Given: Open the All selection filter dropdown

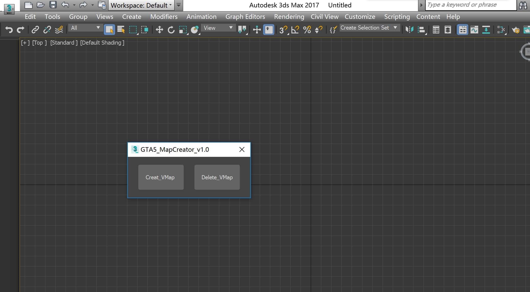Looking at the screenshot, I should click(85, 28).
